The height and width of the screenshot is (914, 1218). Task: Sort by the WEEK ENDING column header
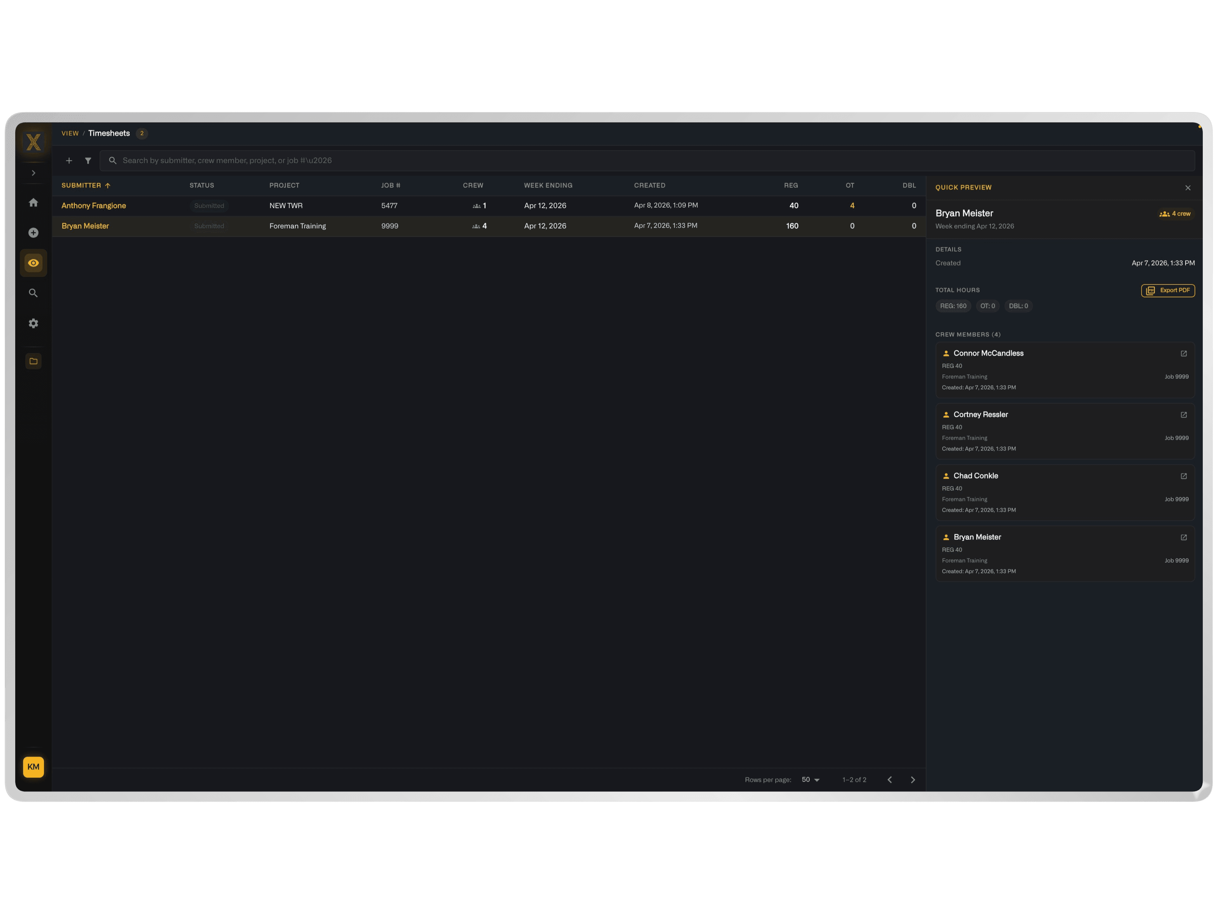(548, 186)
